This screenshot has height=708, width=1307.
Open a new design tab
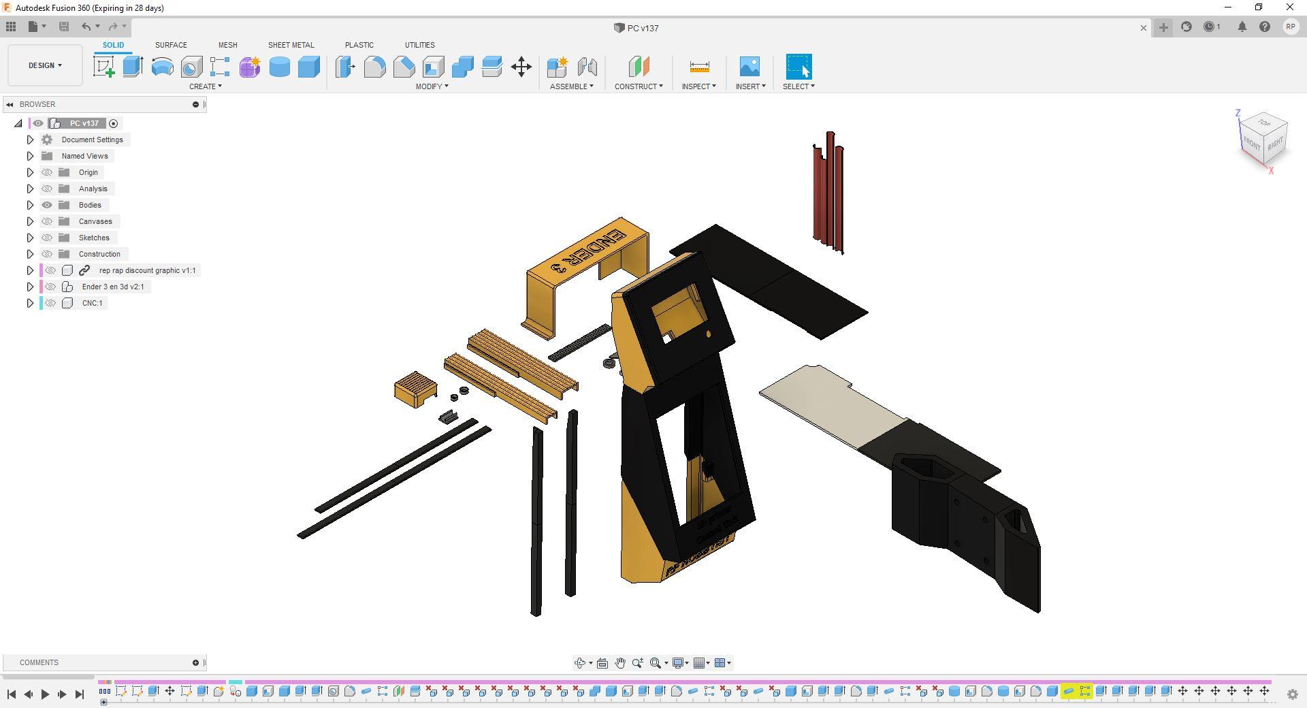pyautogui.click(x=1163, y=27)
